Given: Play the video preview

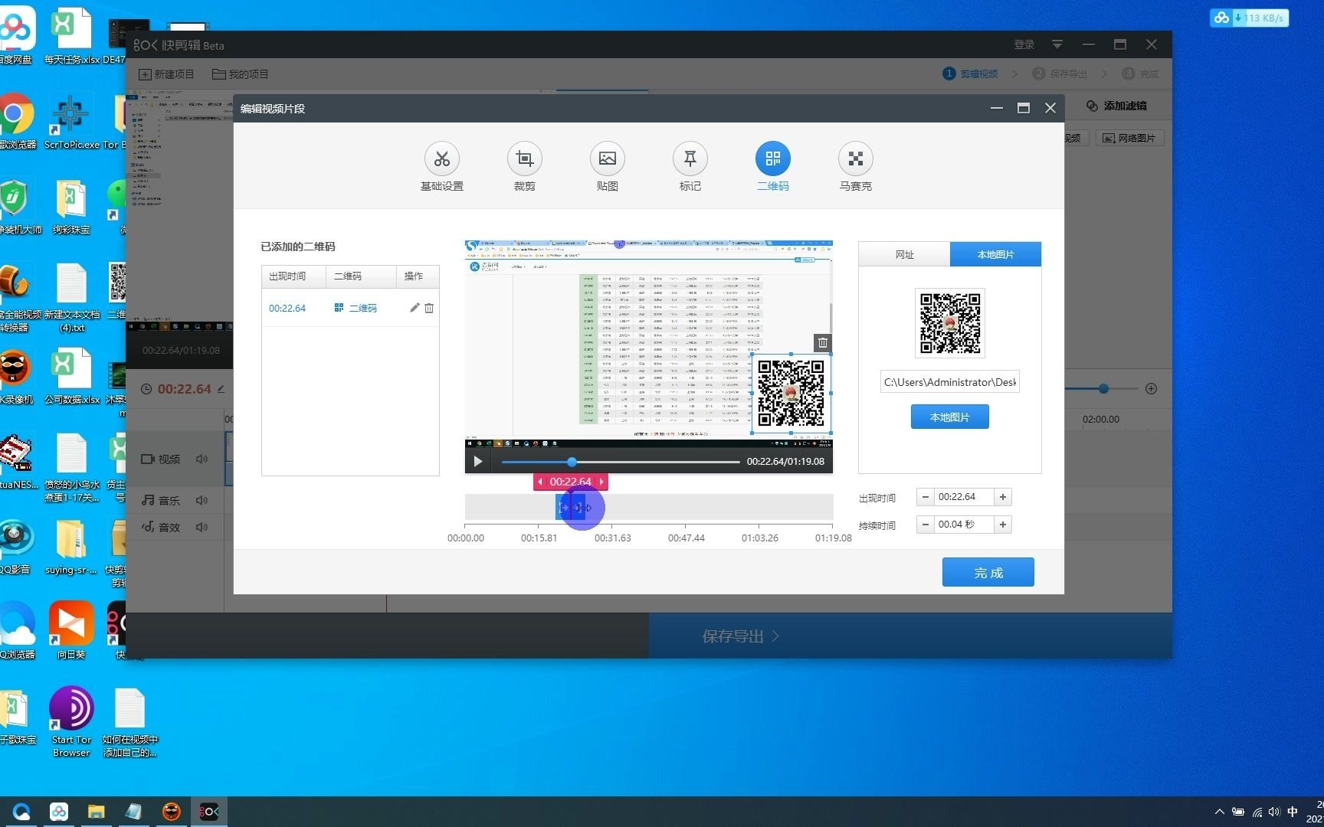Looking at the screenshot, I should (477, 461).
